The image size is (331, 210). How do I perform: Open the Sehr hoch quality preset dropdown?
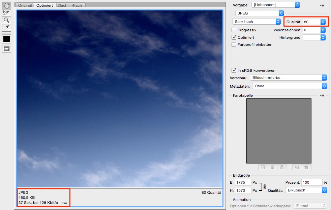point(257,22)
